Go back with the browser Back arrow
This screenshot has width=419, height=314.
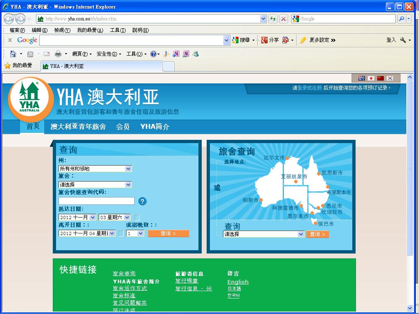(9, 19)
